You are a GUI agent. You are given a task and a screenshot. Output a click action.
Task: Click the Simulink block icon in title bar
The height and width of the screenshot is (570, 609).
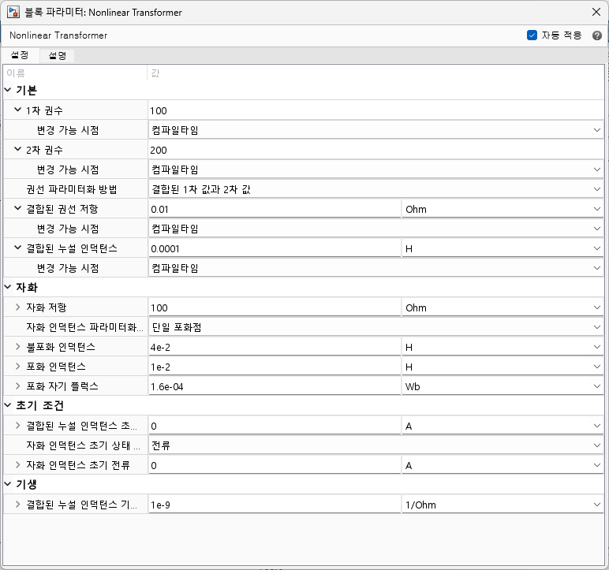pyautogui.click(x=13, y=12)
